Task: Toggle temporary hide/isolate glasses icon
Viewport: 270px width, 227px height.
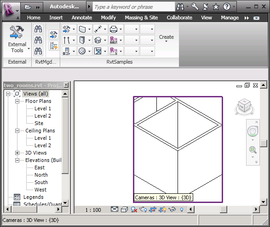Action: click(x=172, y=209)
